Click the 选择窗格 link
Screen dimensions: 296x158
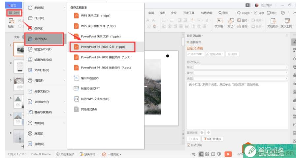pos(194,42)
